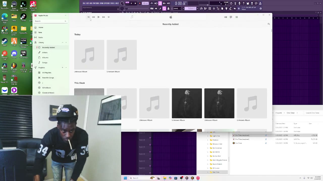Select the 90's Music playlist
Viewport: 323px width, 181px height.
(46, 88)
